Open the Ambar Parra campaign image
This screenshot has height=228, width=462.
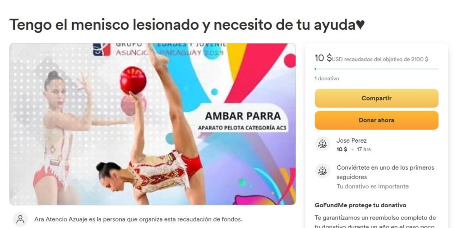[x=152, y=124]
